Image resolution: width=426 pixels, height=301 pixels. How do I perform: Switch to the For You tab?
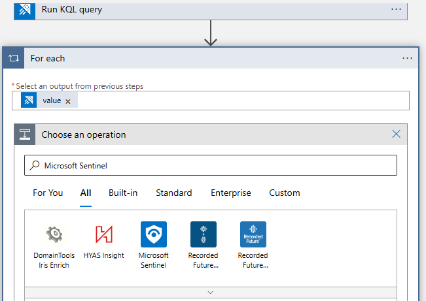(48, 193)
